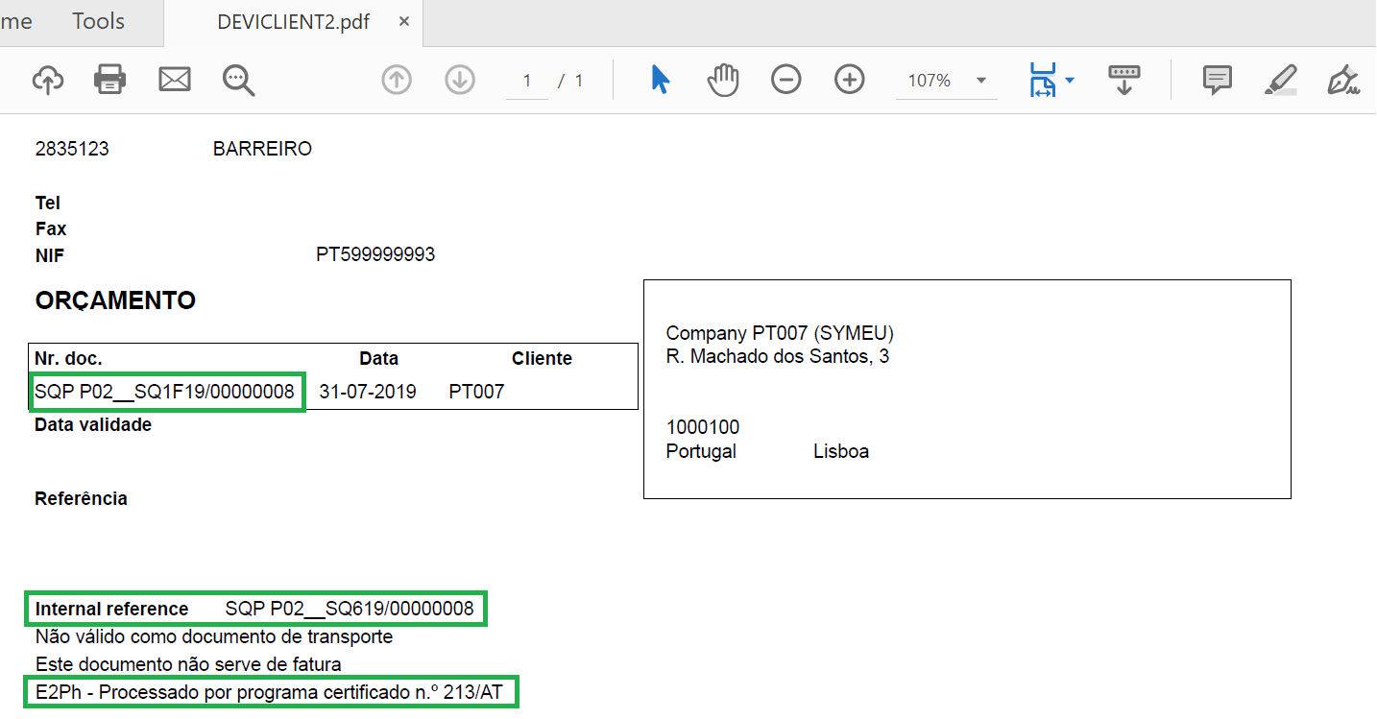Switch to the Tools tab

pos(99,21)
